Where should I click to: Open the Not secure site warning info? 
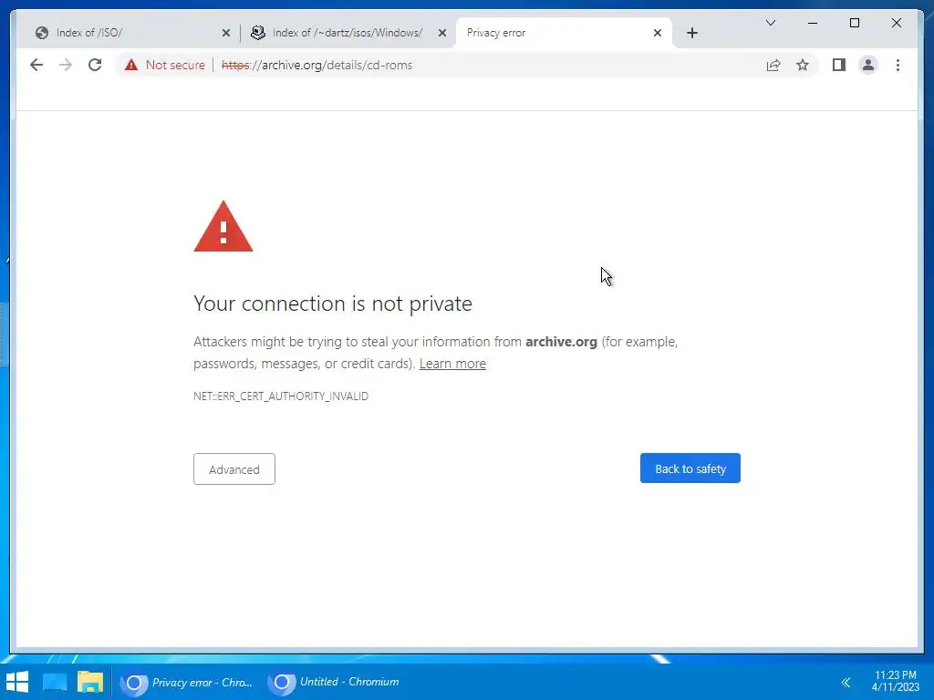(164, 65)
